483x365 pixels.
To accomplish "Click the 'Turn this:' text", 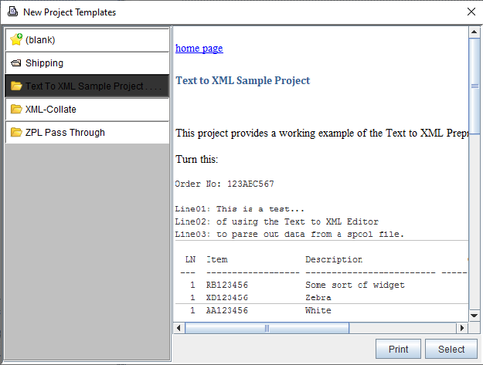I will click(196, 159).
